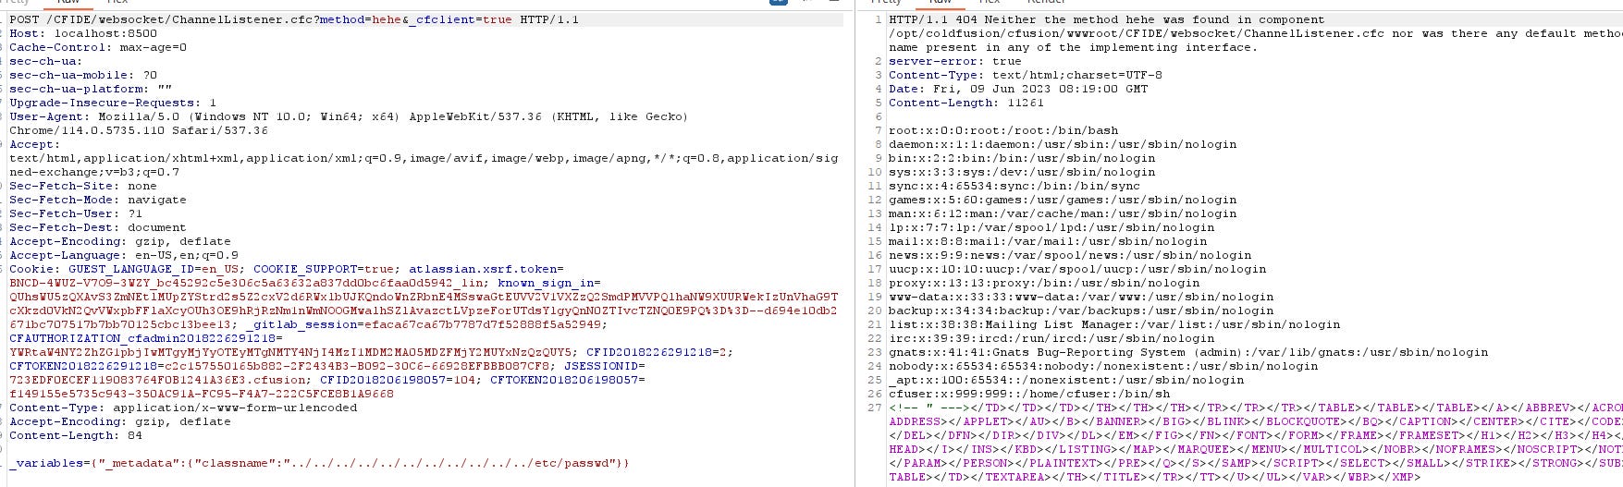Click the Accept-Language: en-US header
This screenshot has width=1623, height=487.
click(x=124, y=255)
